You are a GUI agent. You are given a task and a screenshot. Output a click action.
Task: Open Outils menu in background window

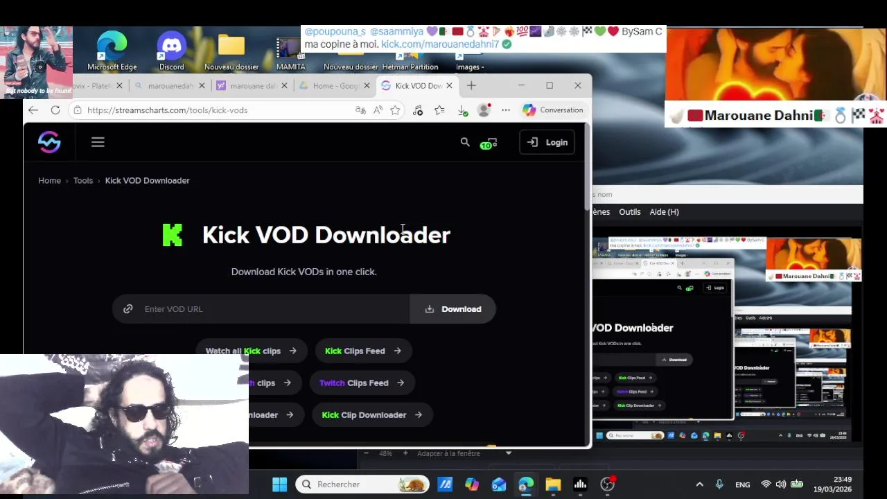630,212
